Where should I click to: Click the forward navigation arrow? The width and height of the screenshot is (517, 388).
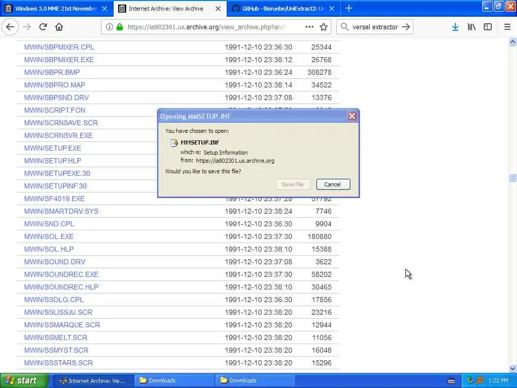(27, 27)
